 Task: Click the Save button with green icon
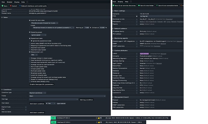(5, 6)
